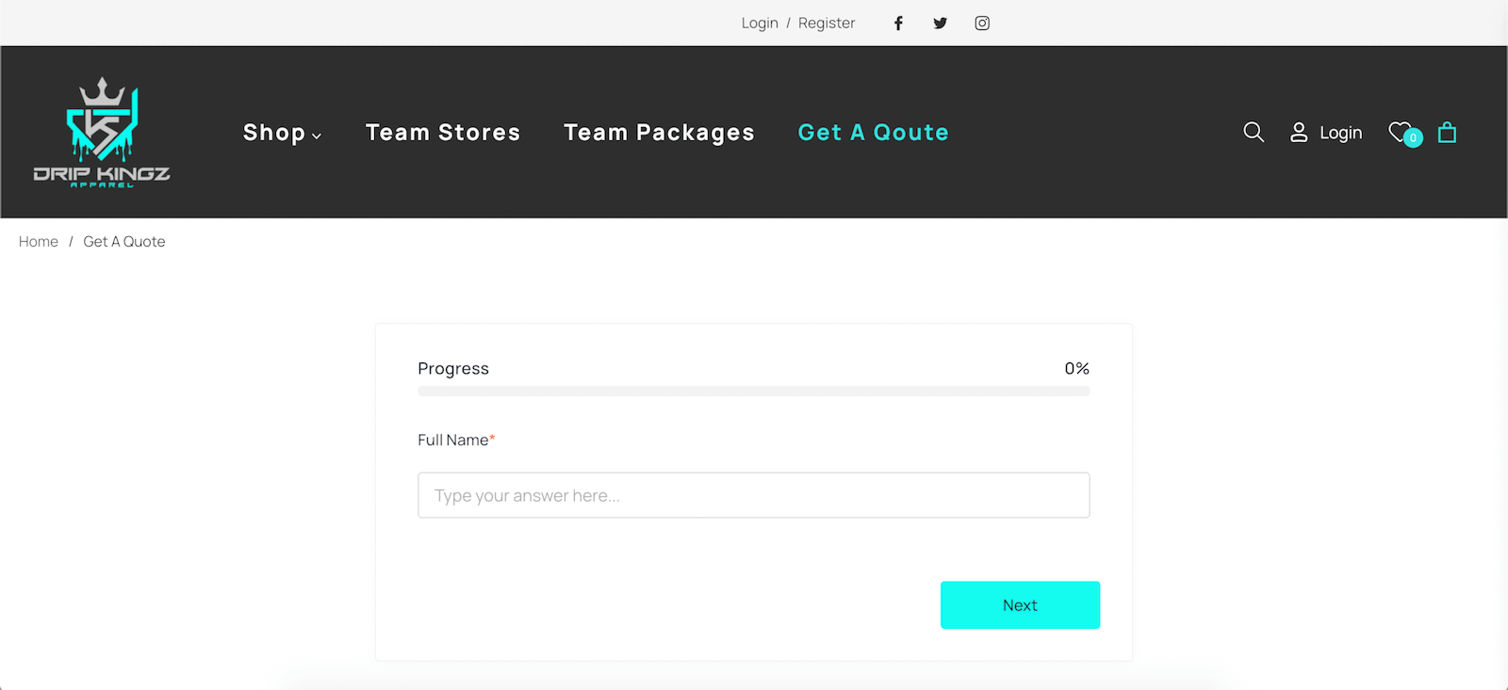Open the Facebook social icon

click(898, 24)
